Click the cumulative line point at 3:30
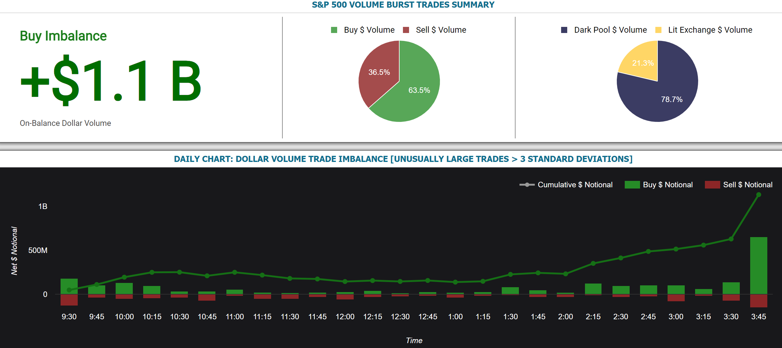Image resolution: width=782 pixels, height=348 pixels. 731,239
